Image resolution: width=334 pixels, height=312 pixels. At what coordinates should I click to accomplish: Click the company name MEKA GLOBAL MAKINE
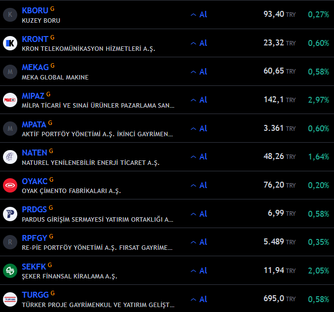tap(55, 77)
